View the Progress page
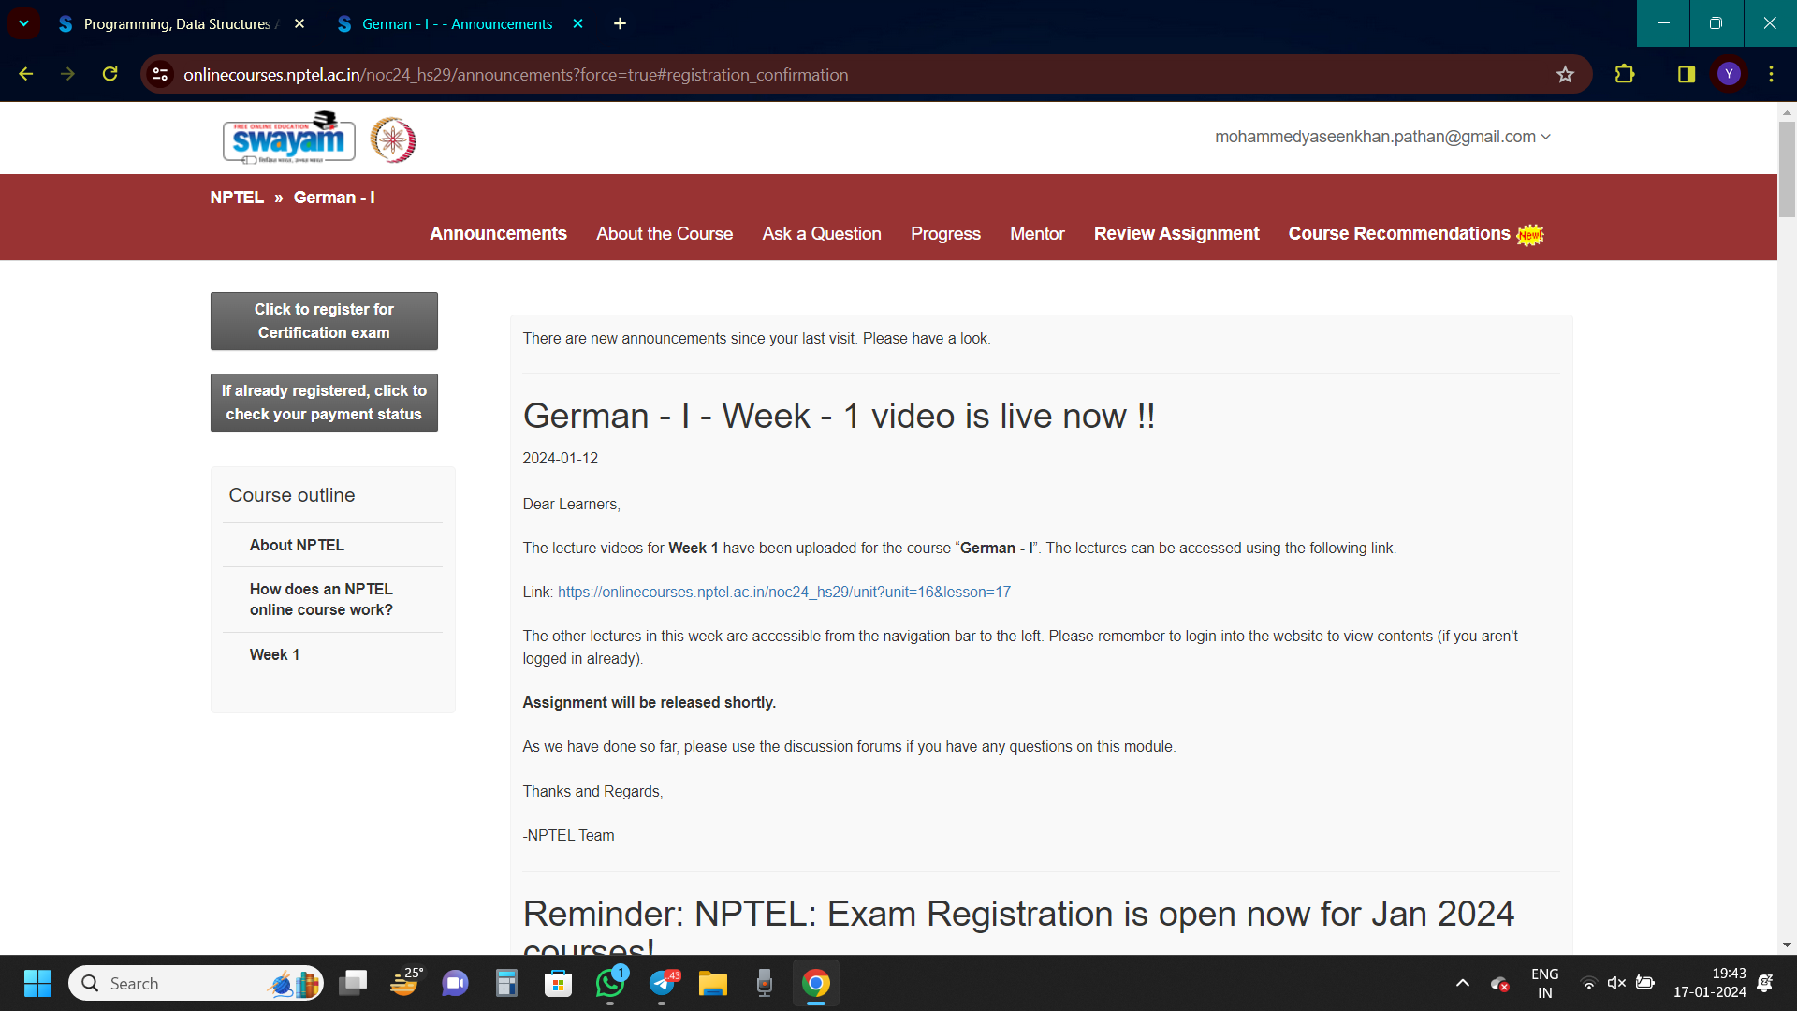This screenshot has width=1797, height=1011. (945, 234)
